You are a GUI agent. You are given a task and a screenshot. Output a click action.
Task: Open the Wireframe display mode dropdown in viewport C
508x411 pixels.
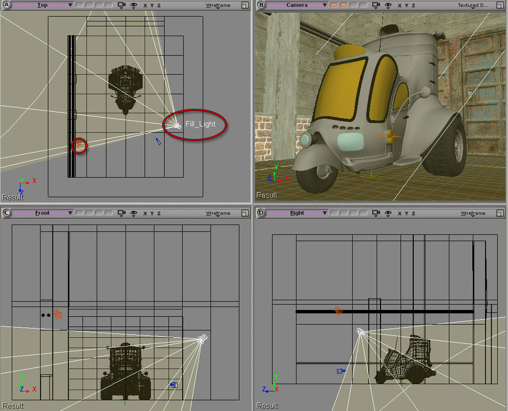click(218, 213)
